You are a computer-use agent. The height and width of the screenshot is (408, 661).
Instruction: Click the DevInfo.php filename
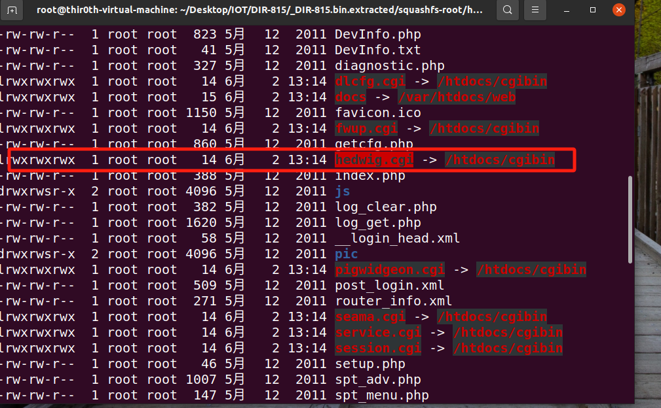[378, 34]
